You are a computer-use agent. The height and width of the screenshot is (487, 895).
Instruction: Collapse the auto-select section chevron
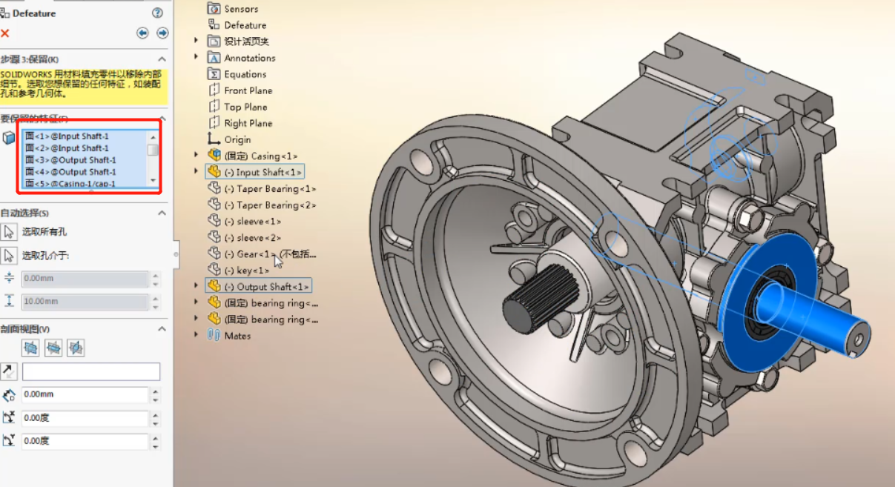pyautogui.click(x=162, y=213)
